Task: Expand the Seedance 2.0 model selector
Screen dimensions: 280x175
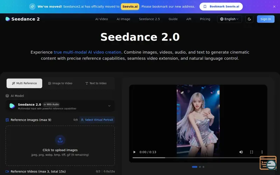Action: tap(60, 106)
